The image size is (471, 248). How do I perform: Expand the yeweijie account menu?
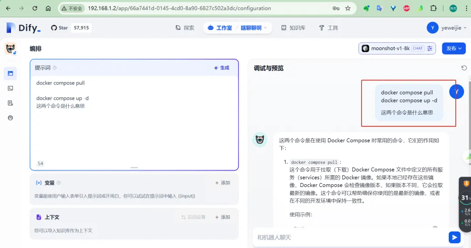click(x=447, y=28)
